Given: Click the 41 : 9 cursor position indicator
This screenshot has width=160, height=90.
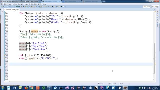Looking at the screenshot, I should point(121,84).
